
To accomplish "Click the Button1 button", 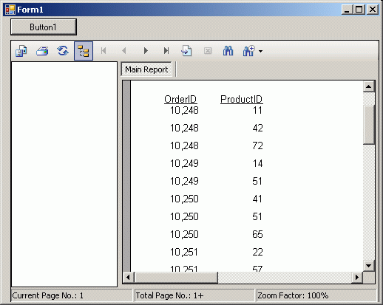I will 44,27.
